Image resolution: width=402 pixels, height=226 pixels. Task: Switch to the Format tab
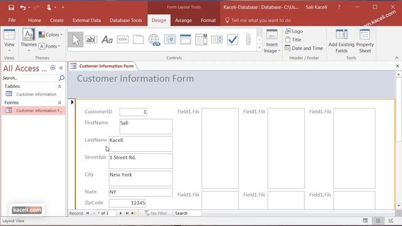(208, 20)
